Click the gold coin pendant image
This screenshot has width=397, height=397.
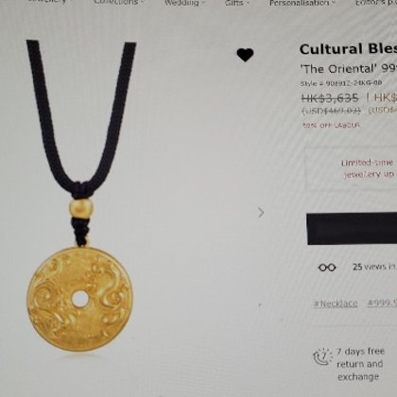click(78, 299)
